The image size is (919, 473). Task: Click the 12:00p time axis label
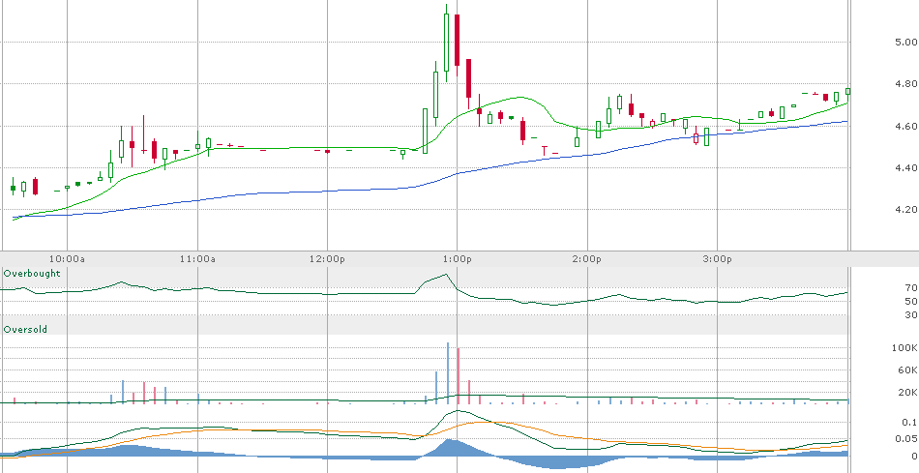pyautogui.click(x=327, y=259)
